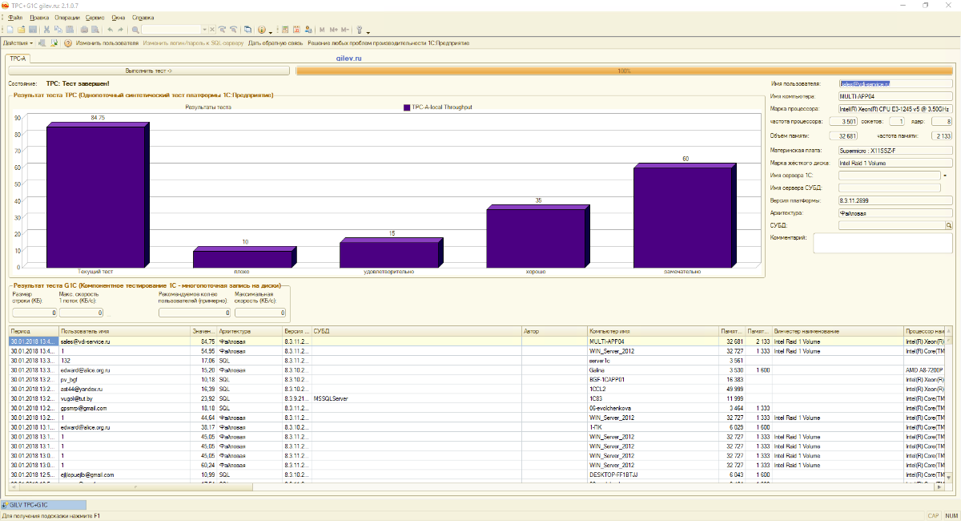Click Изменить пользователя link
The width and height of the screenshot is (961, 521).
(107, 43)
